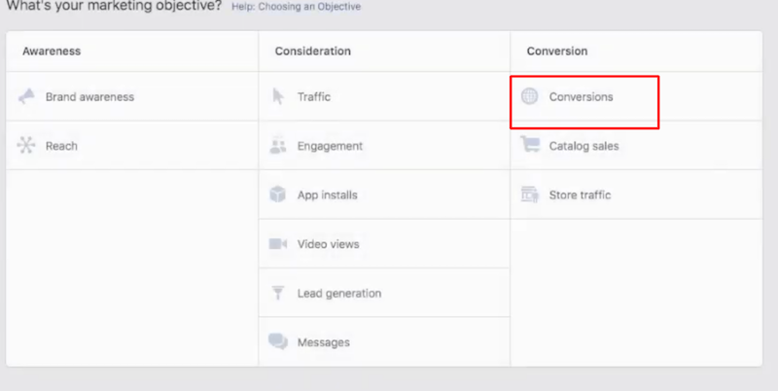Click the Brand awareness megaphone icon

pyautogui.click(x=26, y=97)
